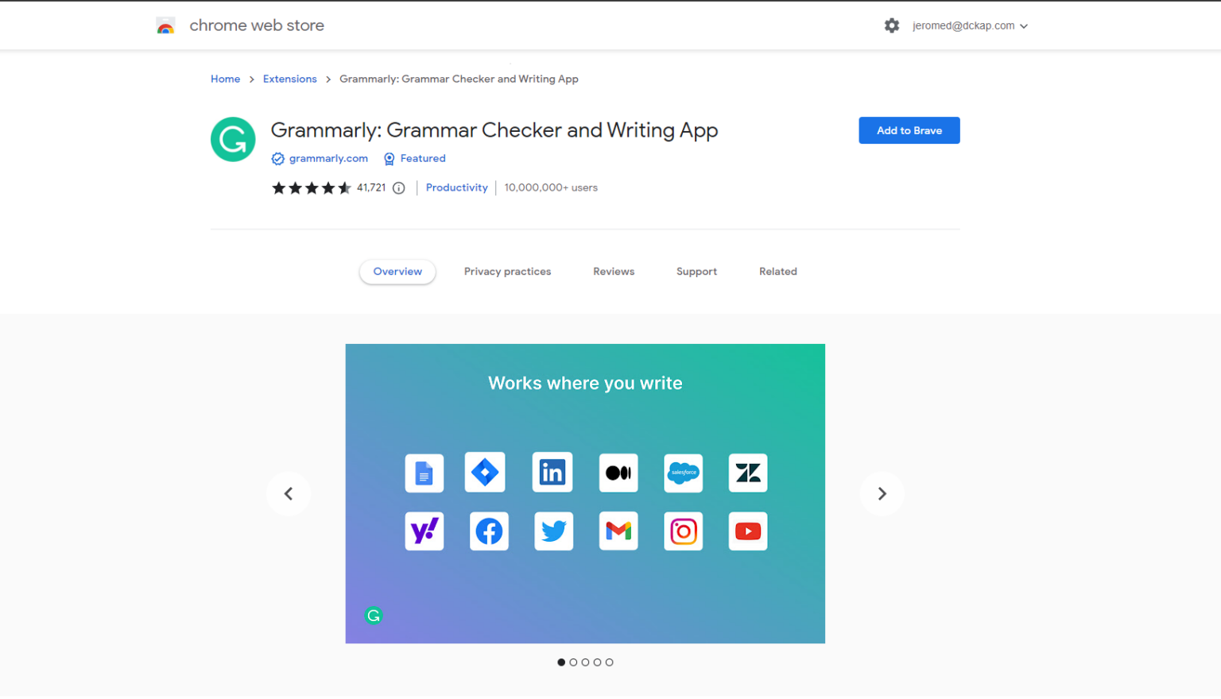Switch to the Reviews tab

click(614, 272)
